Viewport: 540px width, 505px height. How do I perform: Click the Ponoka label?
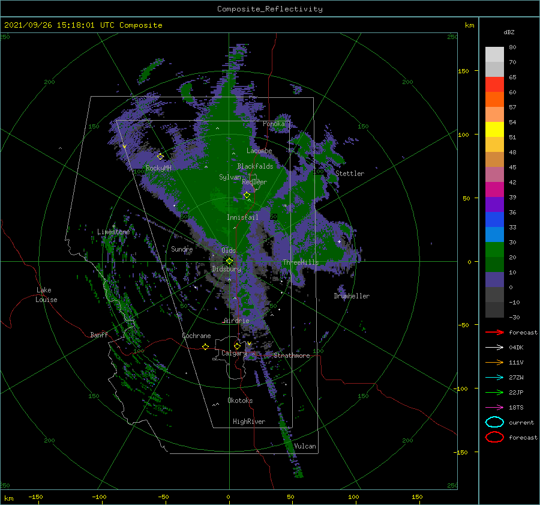(x=274, y=124)
